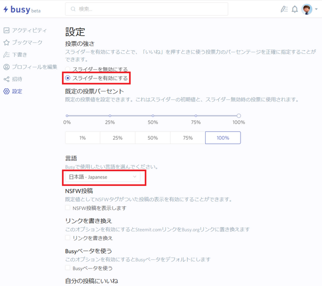Choose the 75% preset button

pyautogui.click(x=188, y=138)
